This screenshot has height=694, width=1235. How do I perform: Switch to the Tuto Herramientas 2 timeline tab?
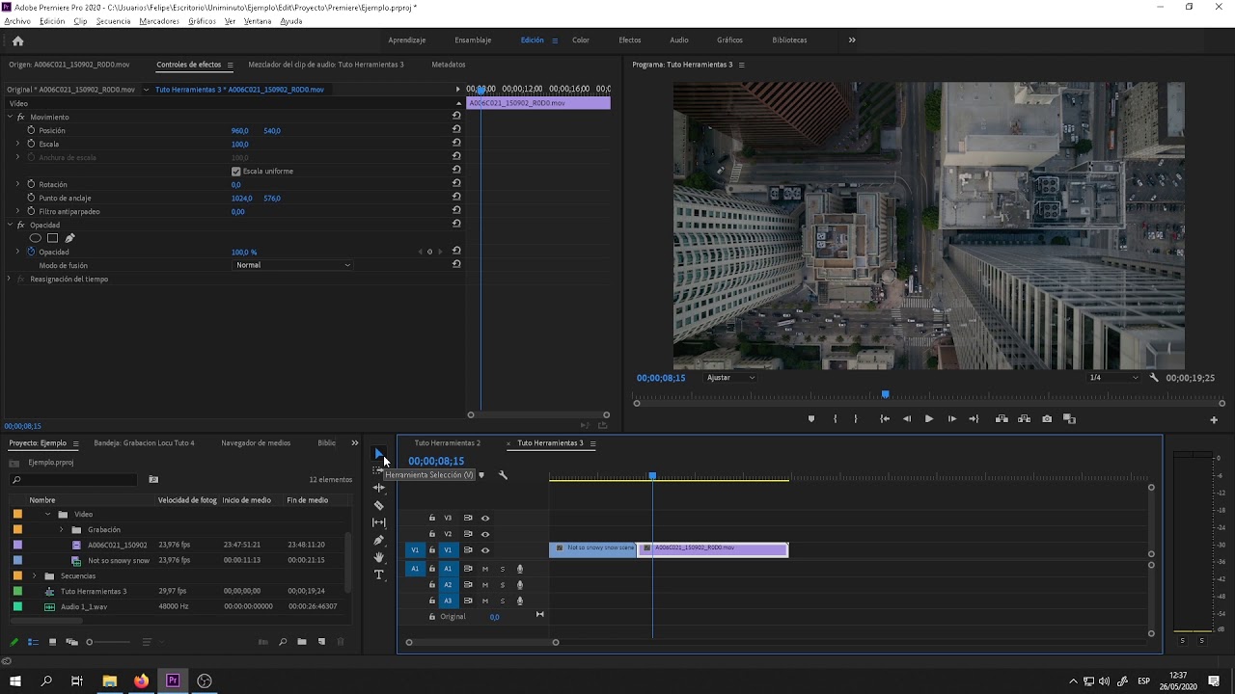point(447,443)
